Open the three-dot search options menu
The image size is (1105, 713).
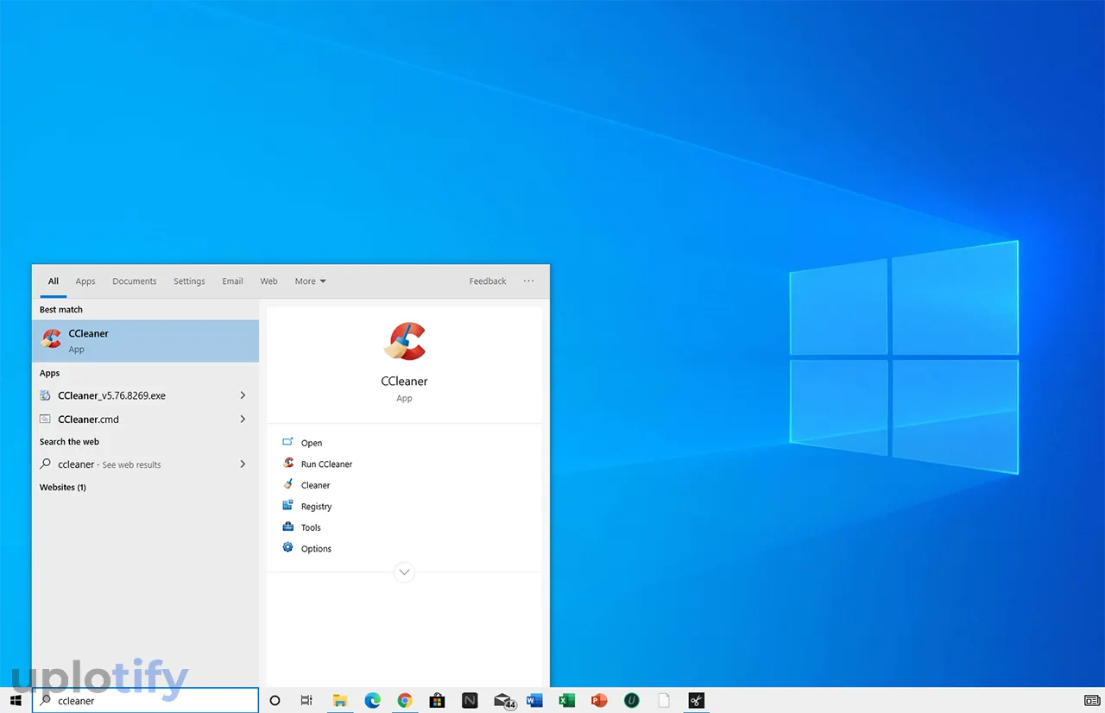point(528,281)
